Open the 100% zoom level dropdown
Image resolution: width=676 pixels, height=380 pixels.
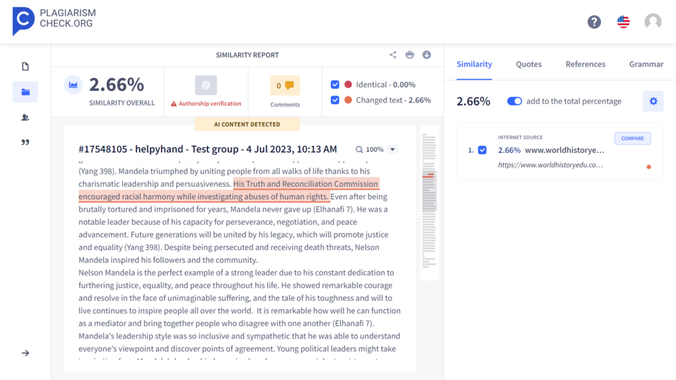pyautogui.click(x=391, y=149)
